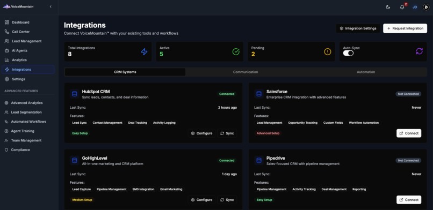Sync the HubSpot CRM integration

[227, 133]
